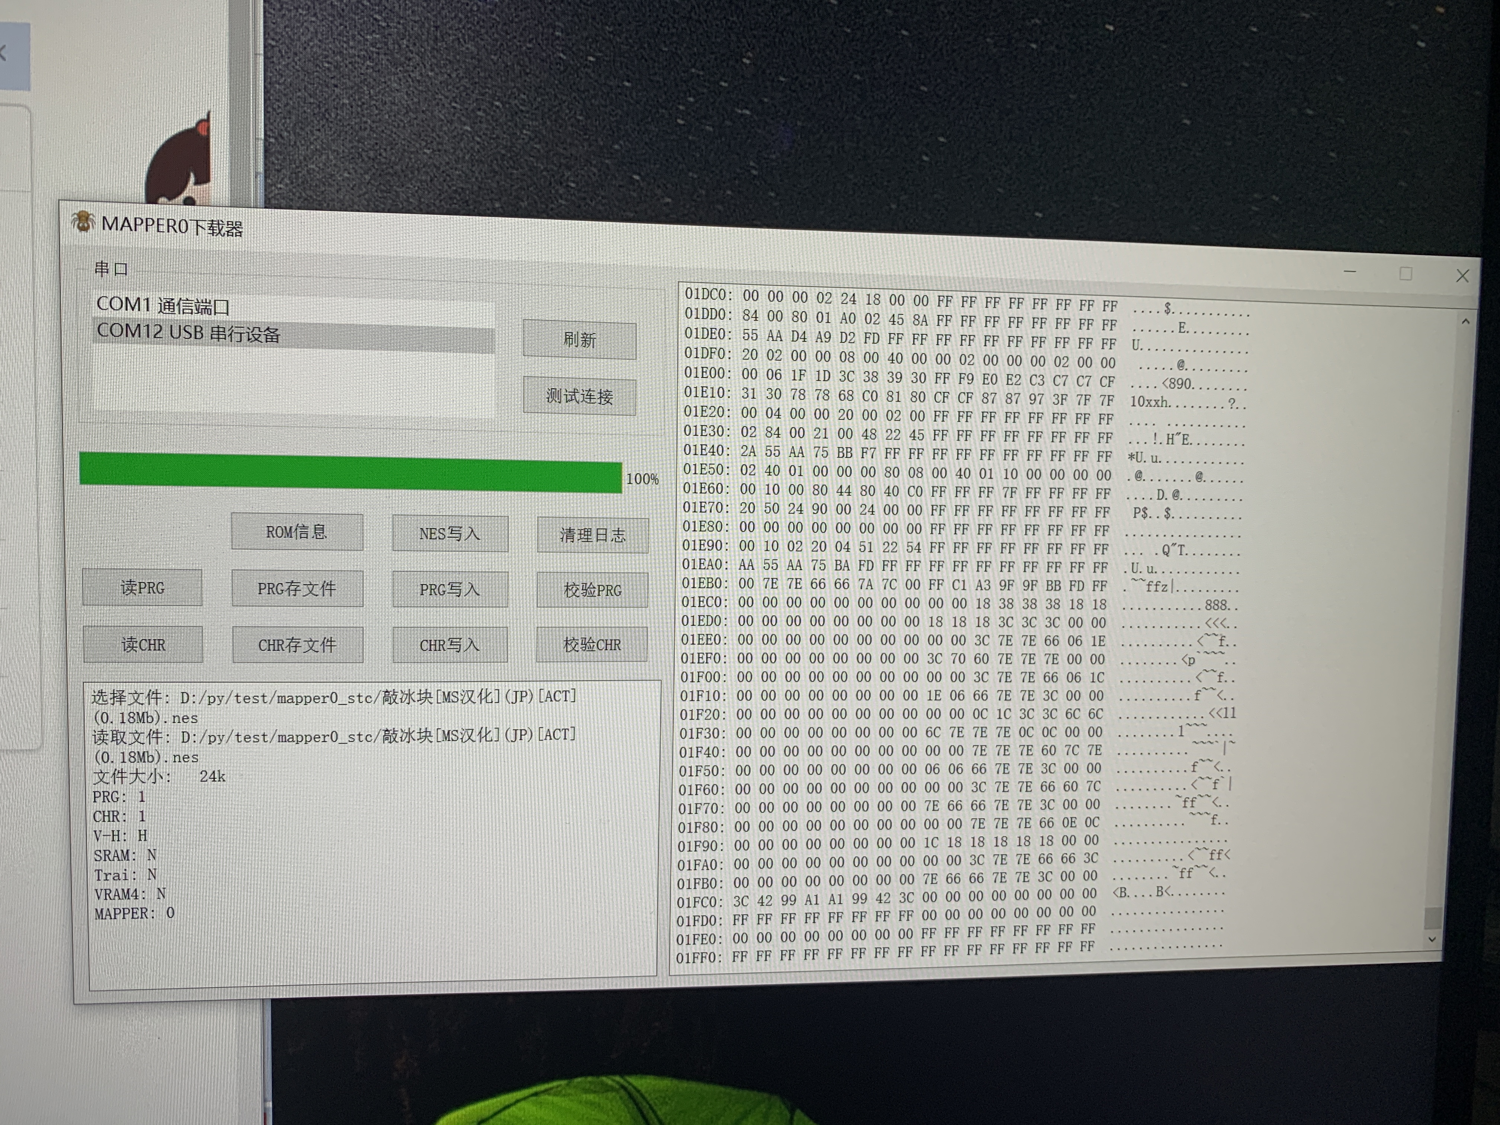Click 读PRG read button
The height and width of the screenshot is (1125, 1500).
142,587
